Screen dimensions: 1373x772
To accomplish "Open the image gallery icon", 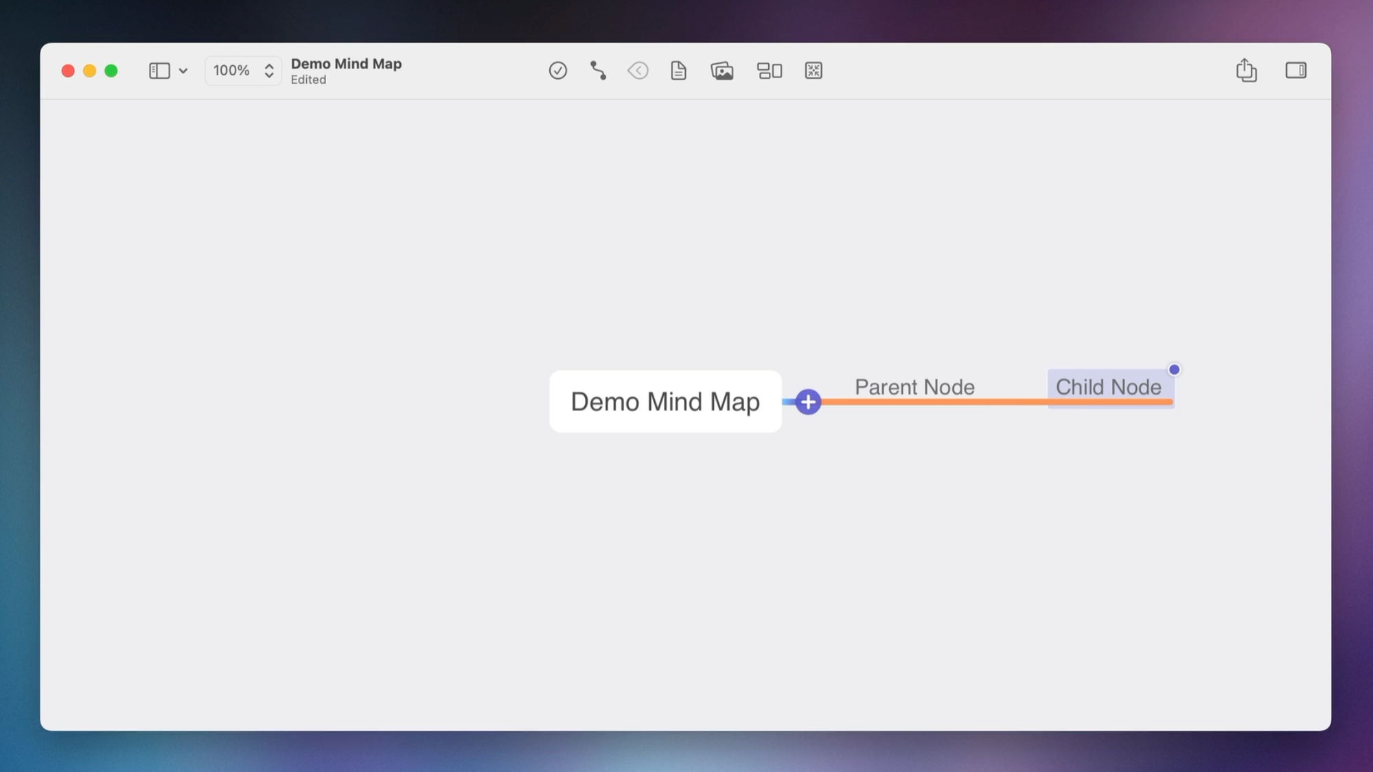I will pos(722,71).
